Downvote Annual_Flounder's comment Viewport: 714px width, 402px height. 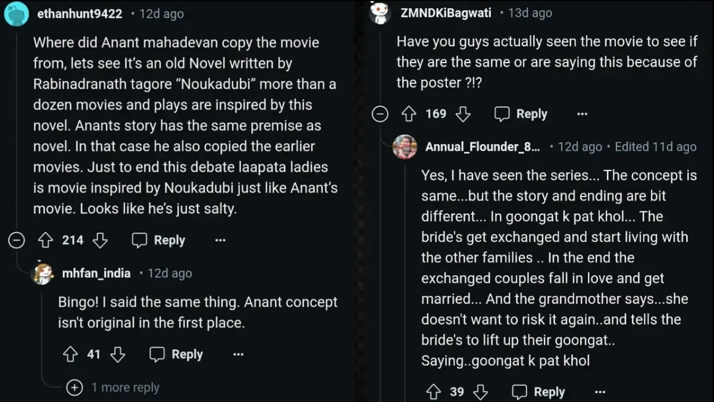point(480,391)
